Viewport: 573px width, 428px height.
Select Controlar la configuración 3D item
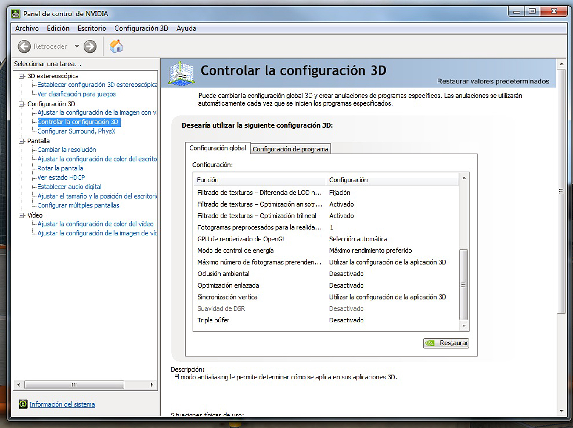[x=78, y=122]
